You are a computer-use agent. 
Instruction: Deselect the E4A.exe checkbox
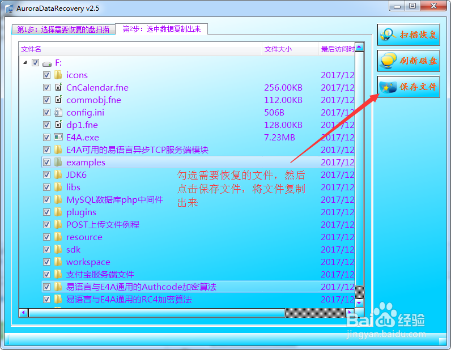(x=46, y=137)
